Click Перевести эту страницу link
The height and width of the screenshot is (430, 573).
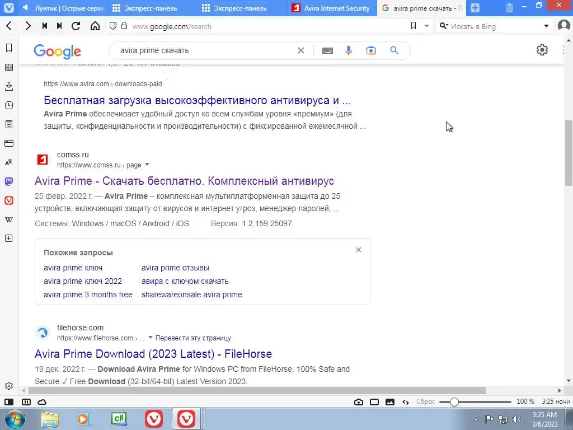pyautogui.click(x=193, y=338)
